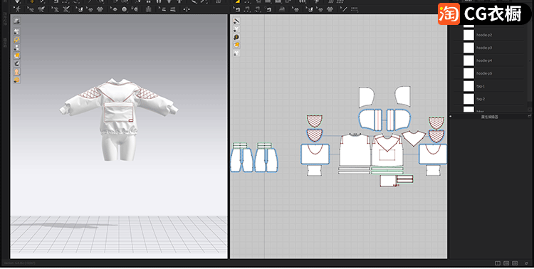Select the arrow-with-diagonal-line tool in 2D toolbar
Screen dimensions: 534x269
344,9
